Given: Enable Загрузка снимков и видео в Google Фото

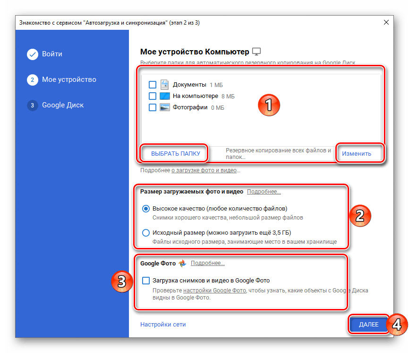Looking at the screenshot, I should [146, 281].
